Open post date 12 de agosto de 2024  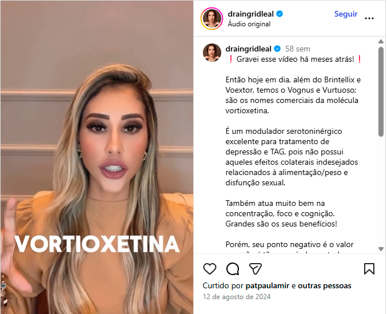237,297
